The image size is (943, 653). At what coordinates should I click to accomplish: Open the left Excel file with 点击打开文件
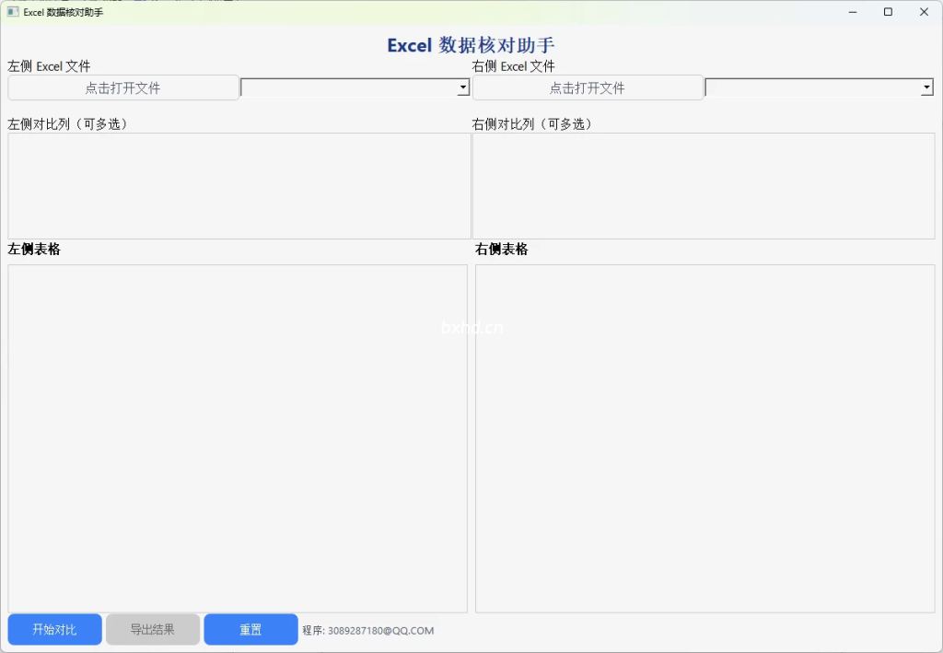123,87
